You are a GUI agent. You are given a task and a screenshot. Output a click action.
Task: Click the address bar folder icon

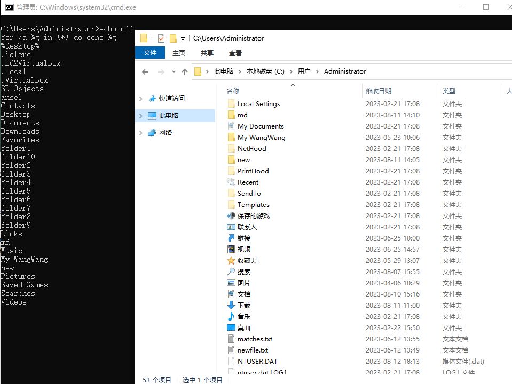[198, 71]
